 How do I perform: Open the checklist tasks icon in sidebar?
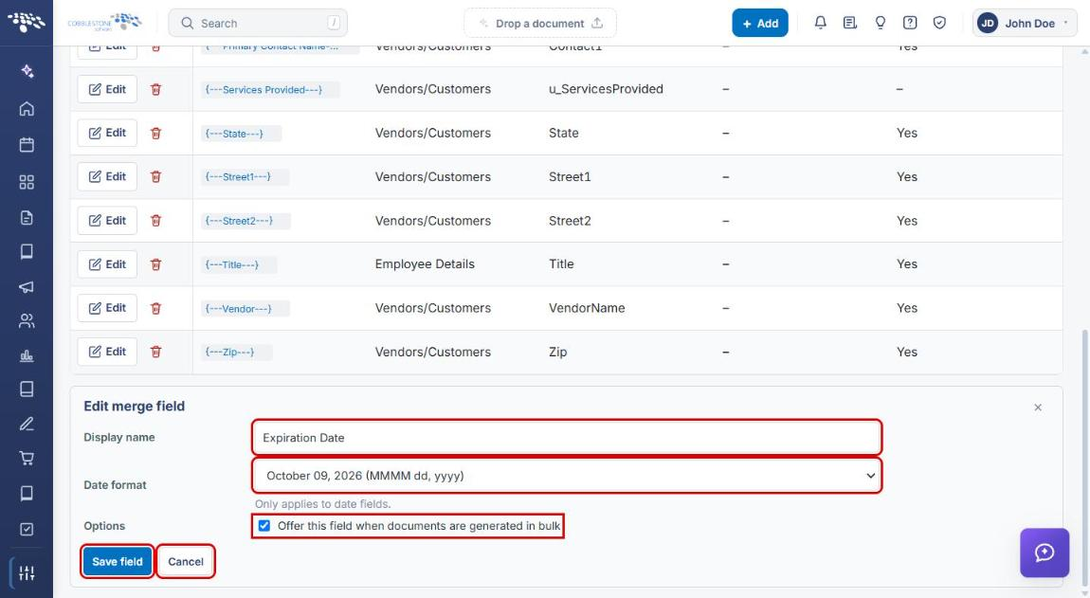[x=27, y=529]
